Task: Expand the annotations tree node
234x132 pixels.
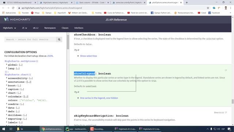Action: coord(7,81)
